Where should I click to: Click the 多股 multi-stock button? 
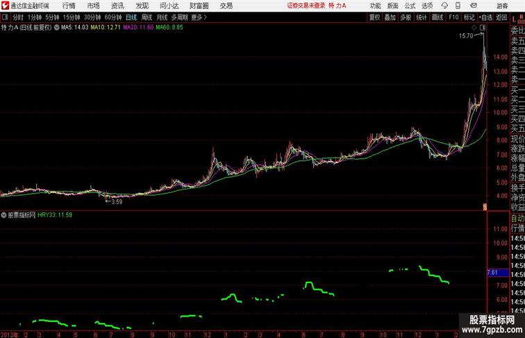coord(406,17)
